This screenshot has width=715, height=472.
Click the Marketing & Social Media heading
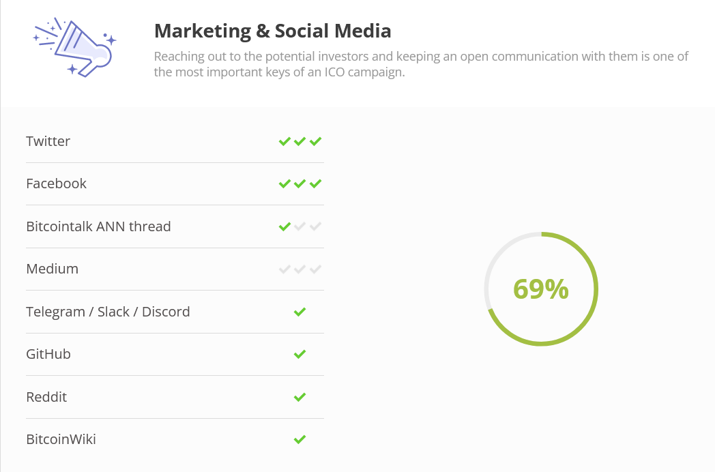pyautogui.click(x=273, y=31)
